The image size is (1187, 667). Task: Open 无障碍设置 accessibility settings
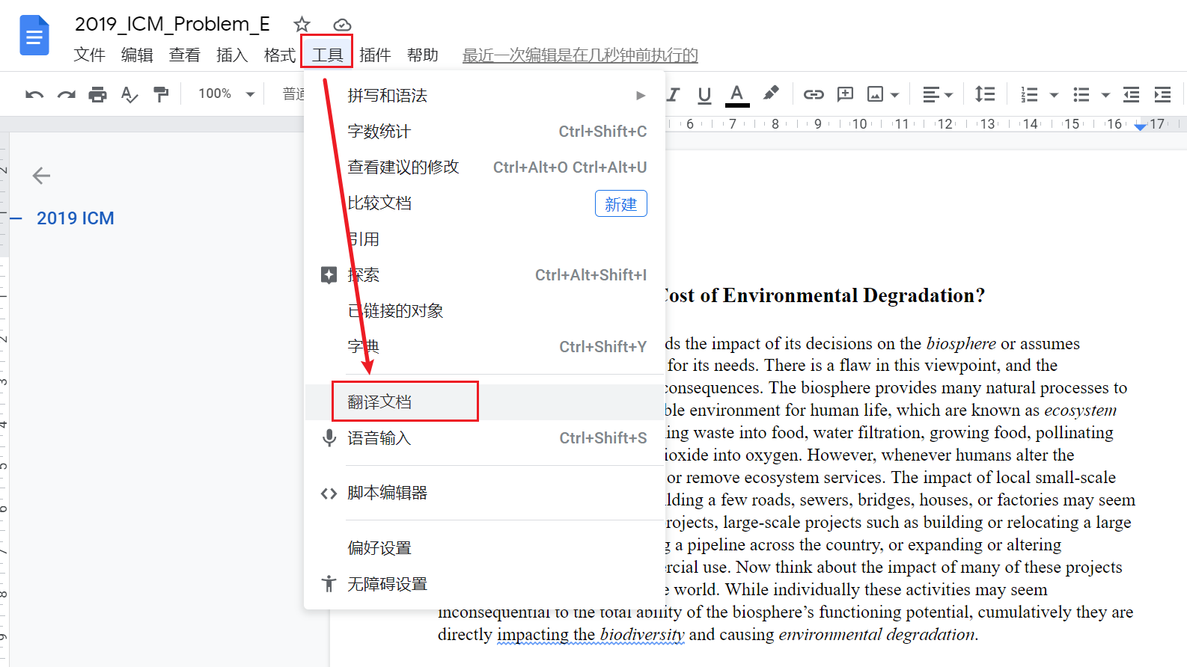pos(485,584)
